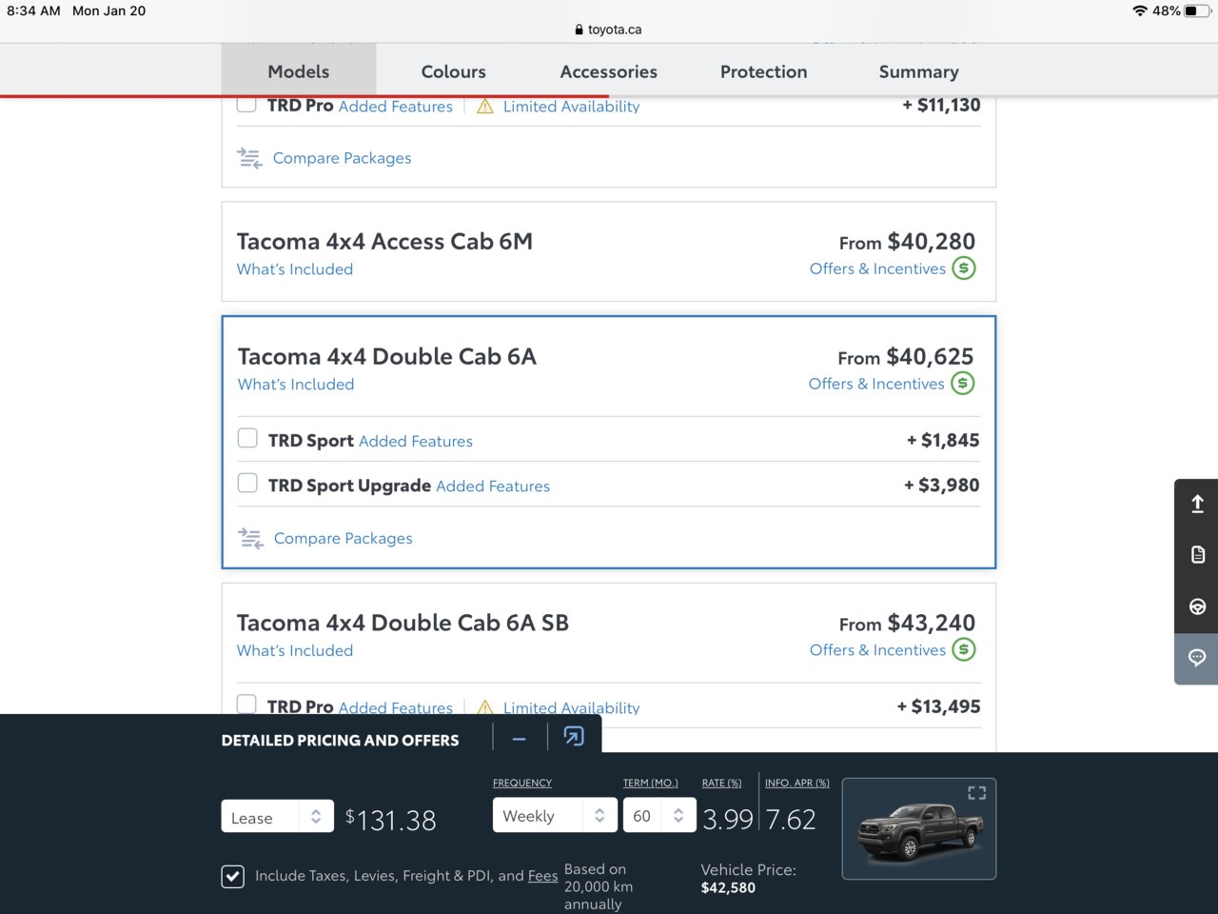Select the Tacoma 4x4 Double Cab 6A SB title

(x=403, y=624)
